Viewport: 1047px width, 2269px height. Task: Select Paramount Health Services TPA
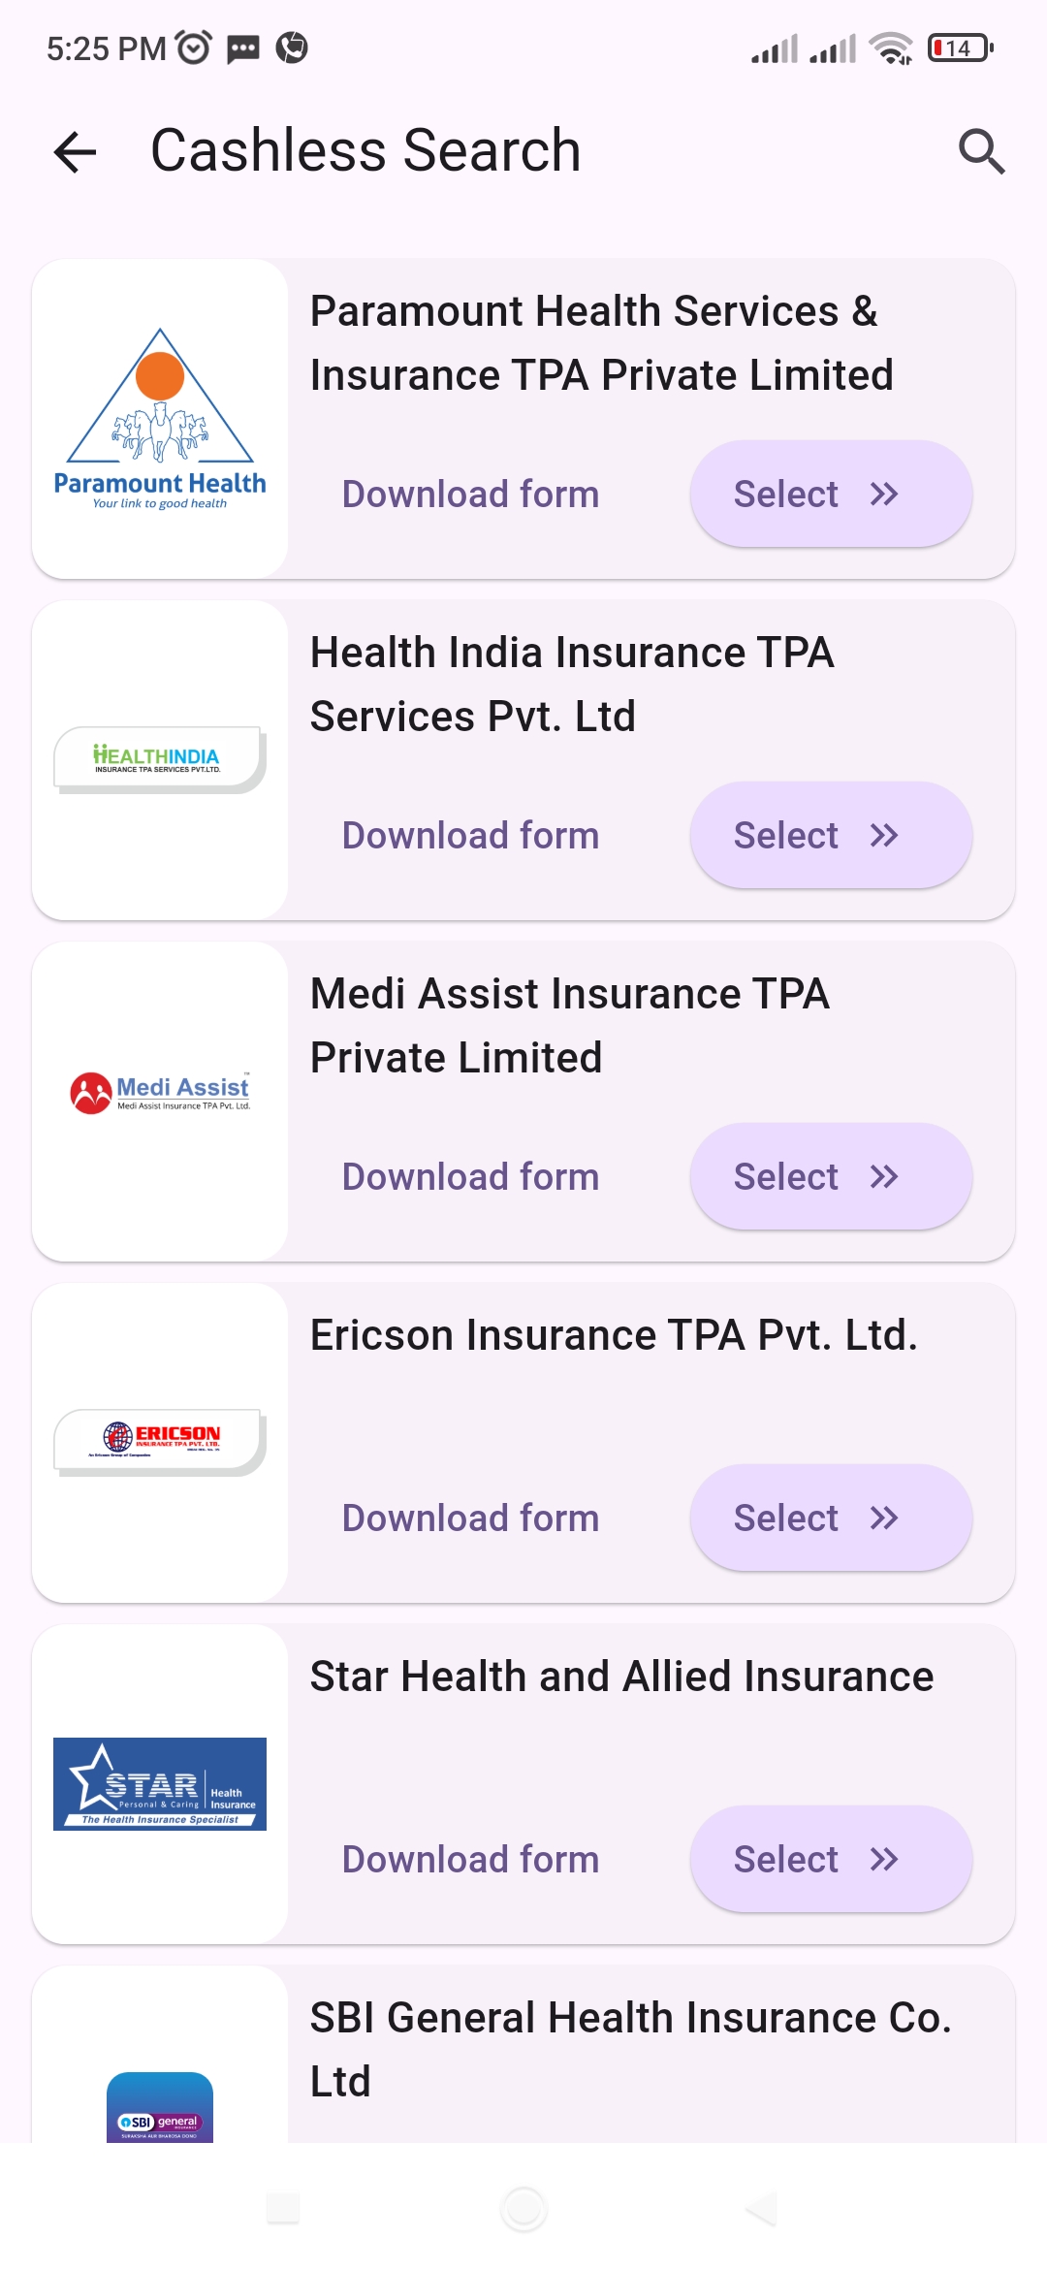coord(831,495)
